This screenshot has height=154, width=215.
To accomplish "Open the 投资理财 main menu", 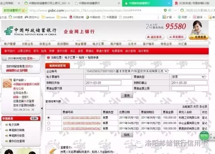I will click(x=63, y=44).
